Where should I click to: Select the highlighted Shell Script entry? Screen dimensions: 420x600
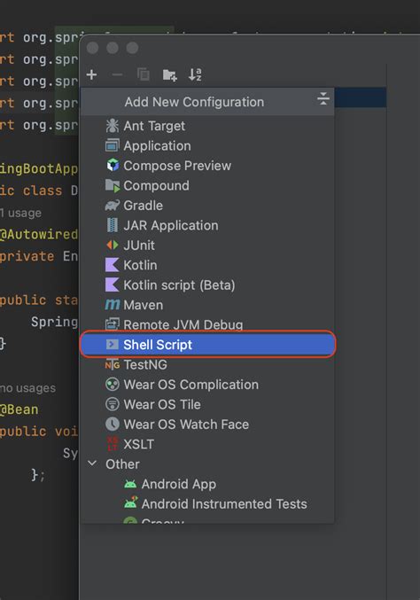click(208, 345)
